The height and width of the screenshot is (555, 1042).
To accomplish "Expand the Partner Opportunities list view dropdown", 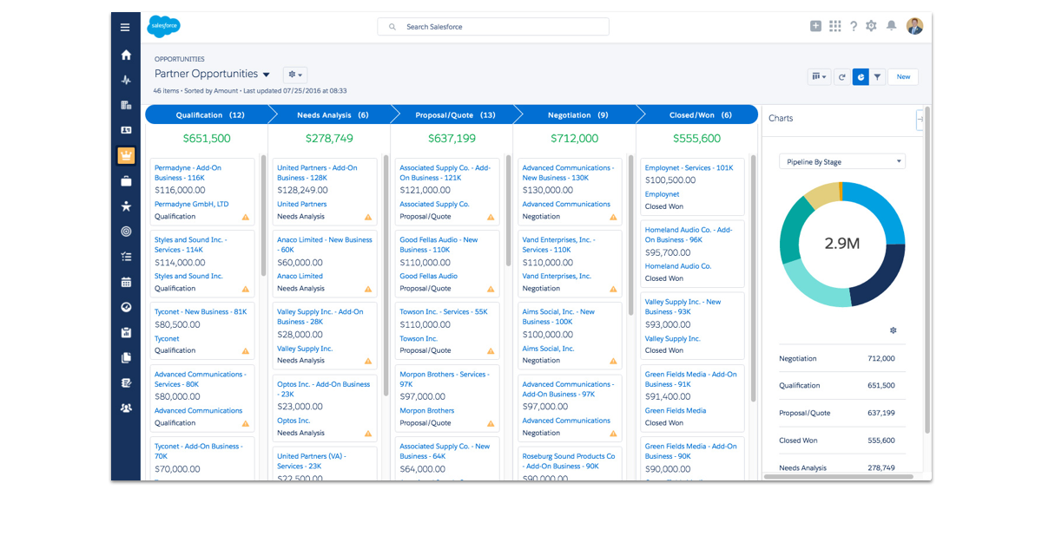I will (267, 75).
